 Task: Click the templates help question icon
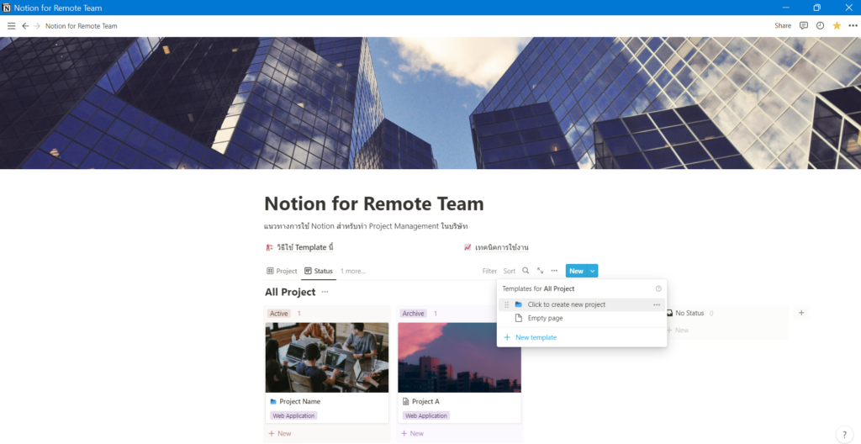pyautogui.click(x=658, y=288)
